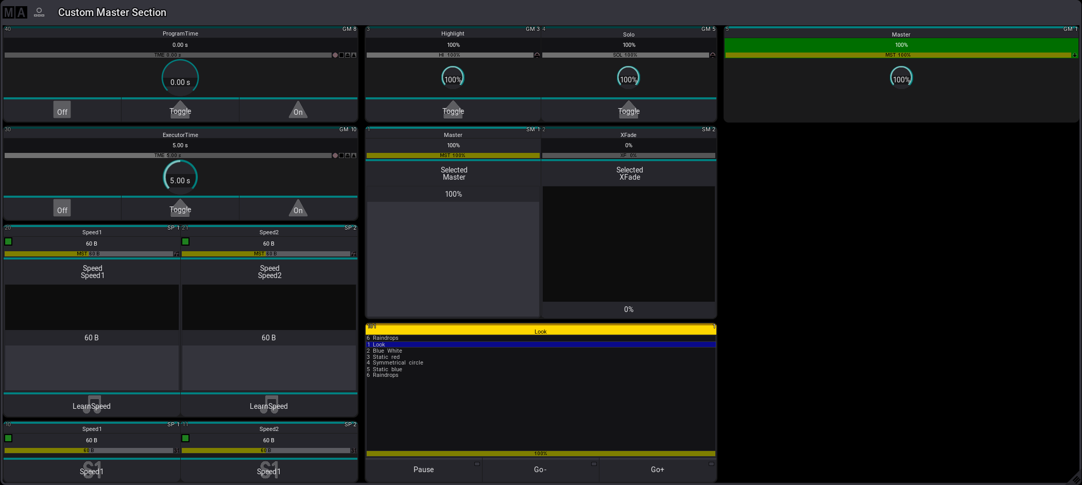Click the window settings icon beside MA logo

[x=39, y=12]
